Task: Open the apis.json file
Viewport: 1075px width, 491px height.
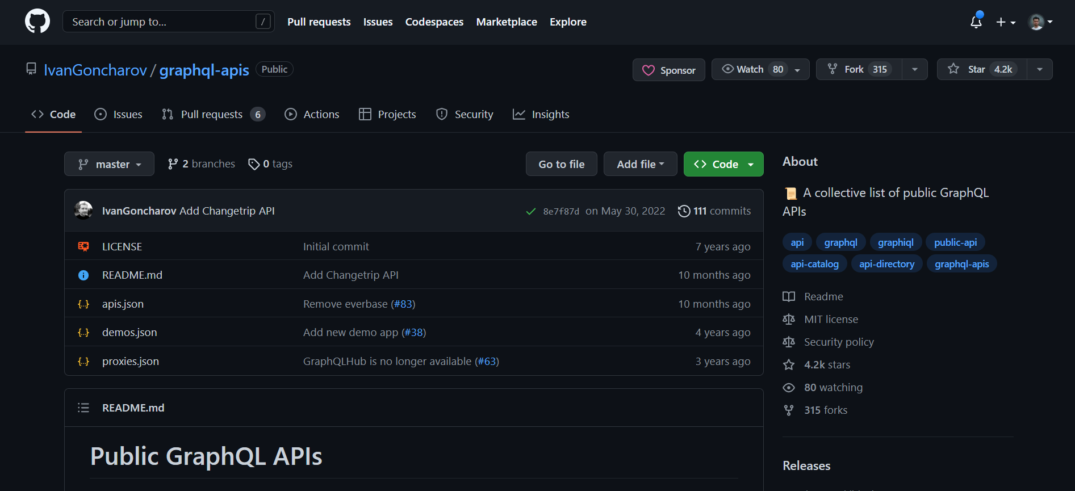Action: coord(123,304)
